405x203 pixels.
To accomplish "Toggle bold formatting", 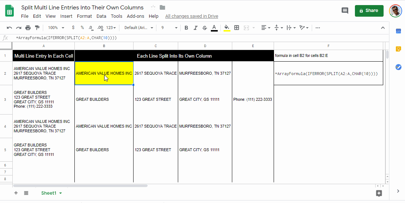I will (x=186, y=28).
